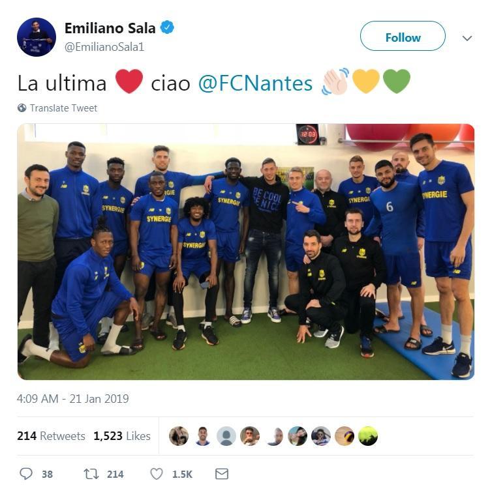
Task: Open the tweet options chevron menu
Action: [467, 38]
